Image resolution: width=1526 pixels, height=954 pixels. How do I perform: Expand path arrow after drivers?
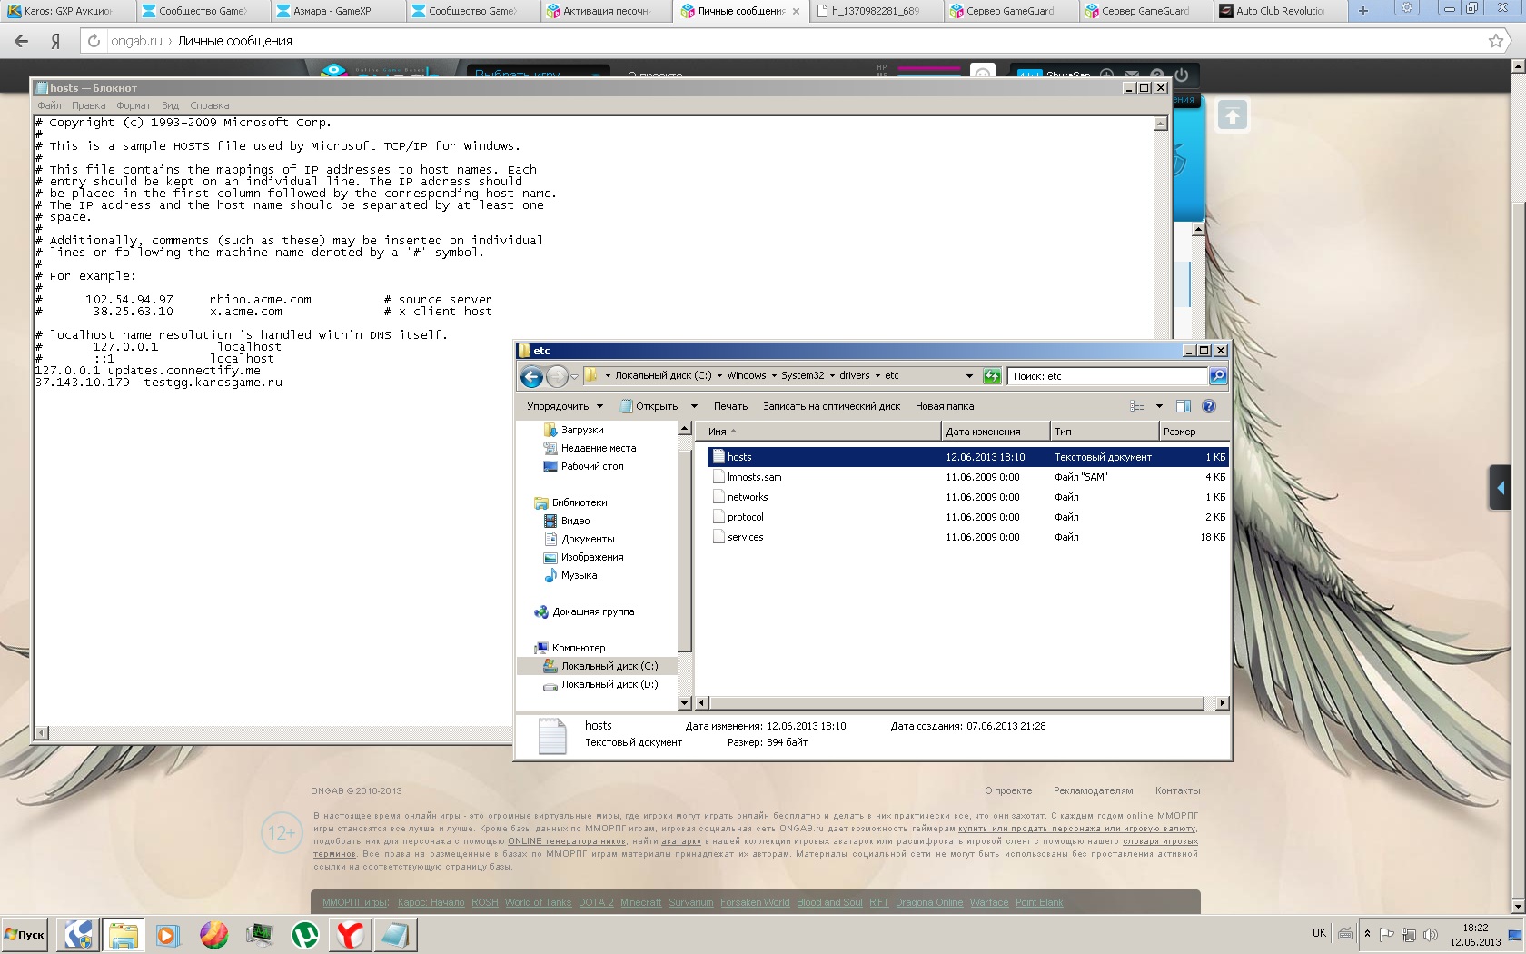pos(877,376)
